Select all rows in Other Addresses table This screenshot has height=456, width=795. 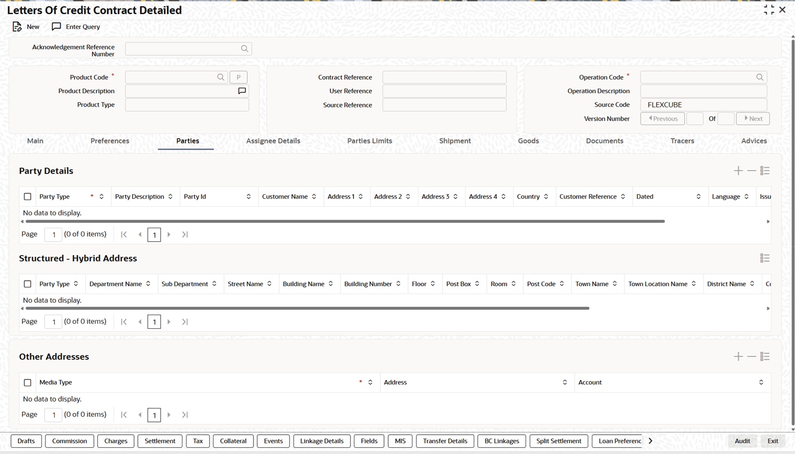[x=27, y=383]
